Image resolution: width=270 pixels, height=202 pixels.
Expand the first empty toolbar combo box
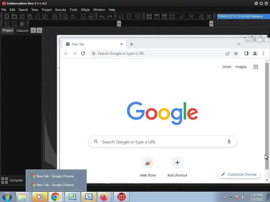pos(119,23)
